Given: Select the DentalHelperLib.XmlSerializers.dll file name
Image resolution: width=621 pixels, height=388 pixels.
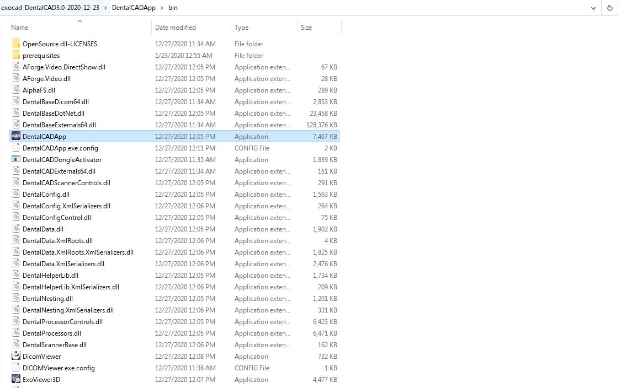Looking at the screenshot, I should (71, 287).
